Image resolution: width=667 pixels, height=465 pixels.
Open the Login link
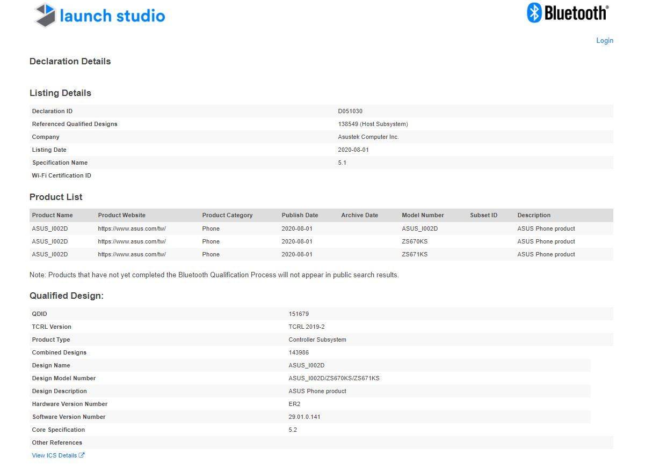(604, 40)
